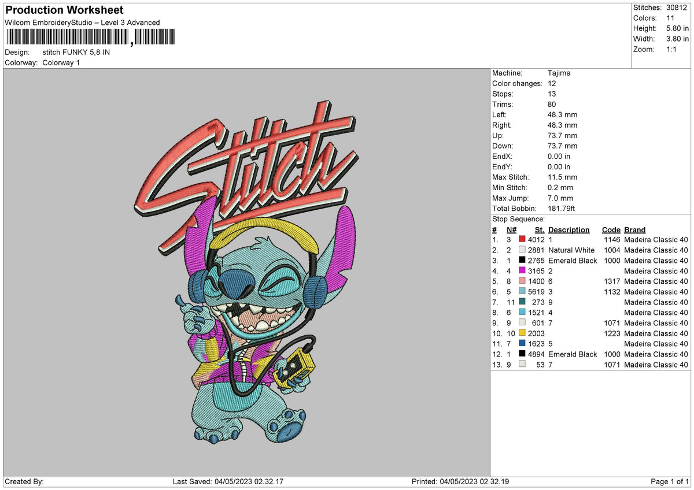Select the Left label

pyautogui.click(x=500, y=115)
